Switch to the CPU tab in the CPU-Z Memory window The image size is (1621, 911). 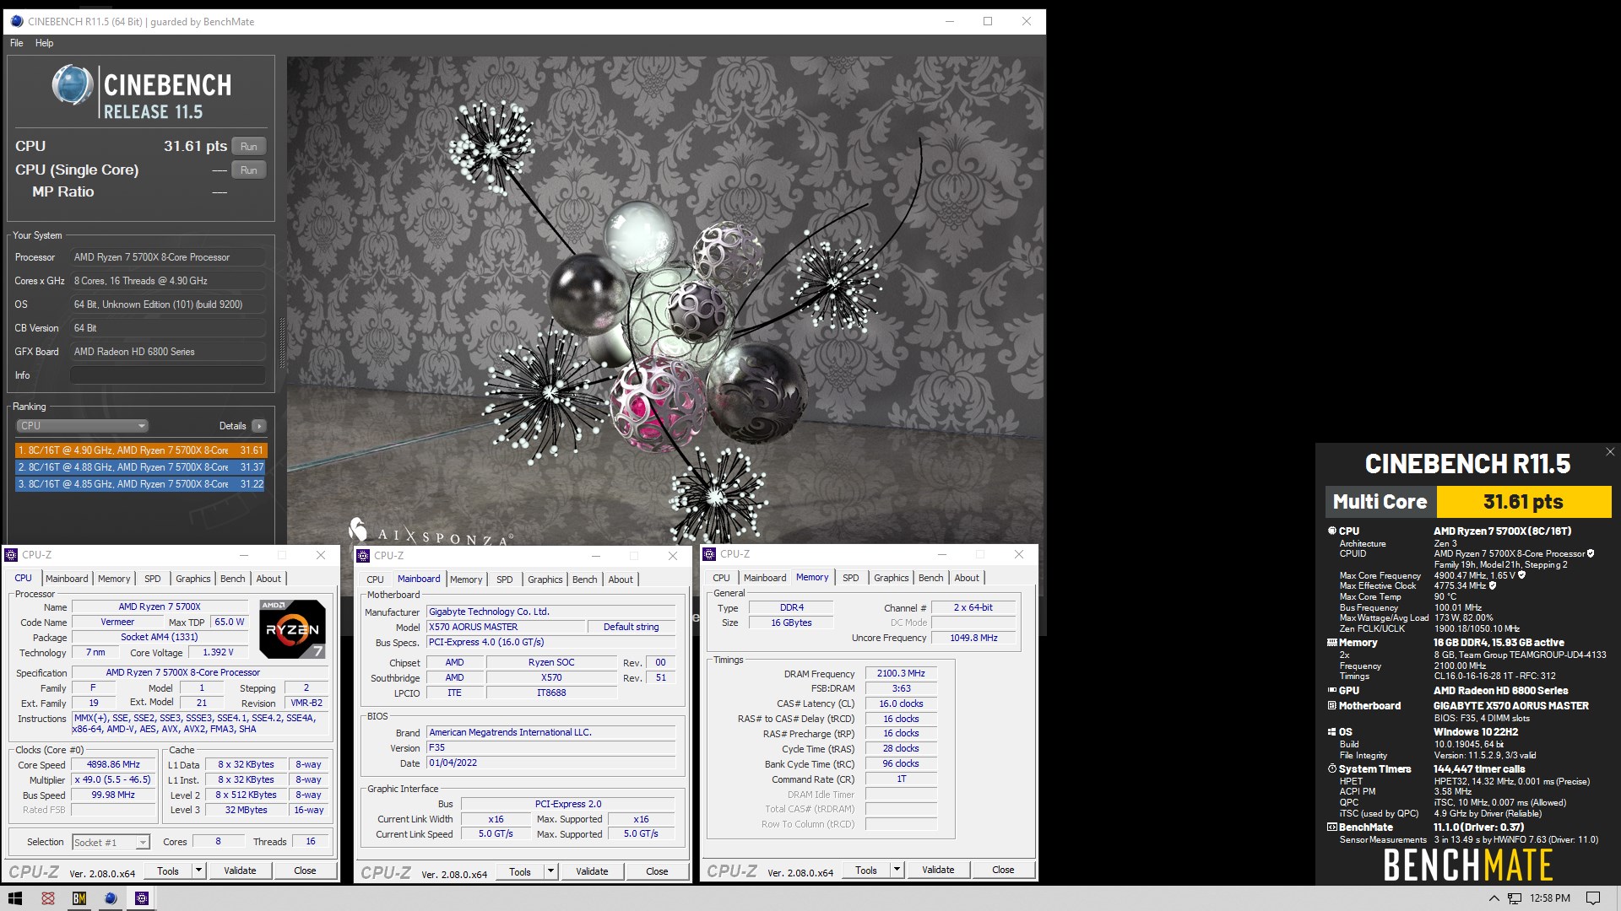721,578
